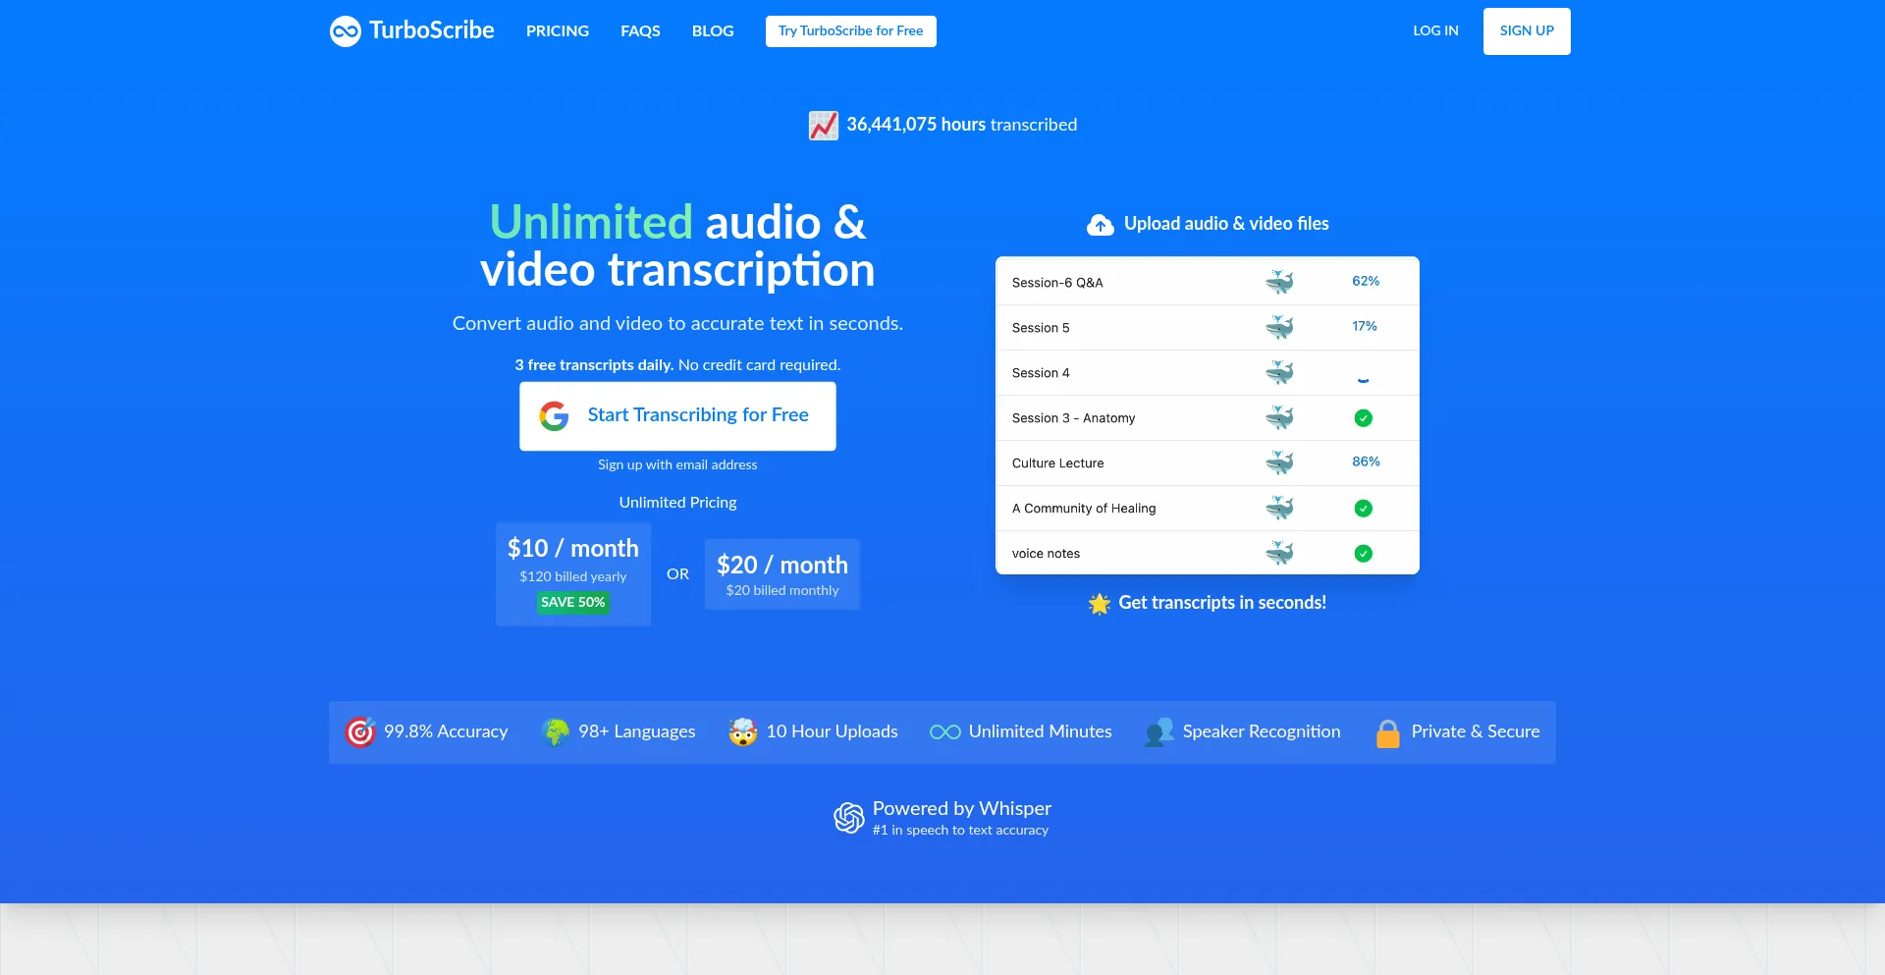Click the Session 4 file name
The width and height of the screenshot is (1885, 975).
click(1041, 373)
